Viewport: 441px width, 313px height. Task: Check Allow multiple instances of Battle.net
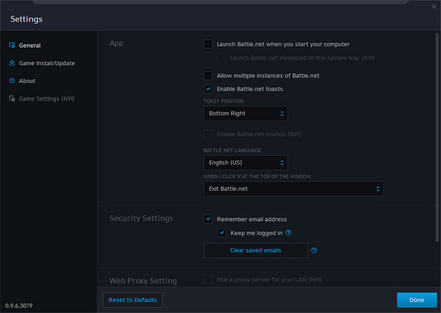208,76
